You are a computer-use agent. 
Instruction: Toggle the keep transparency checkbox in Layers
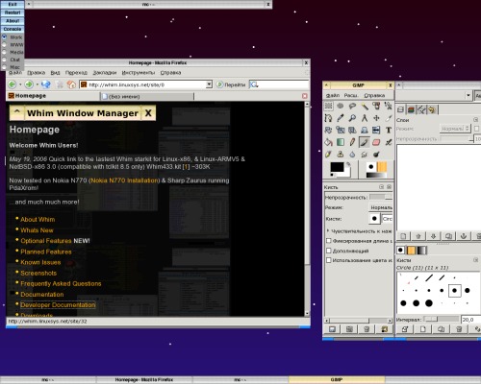coord(476,129)
